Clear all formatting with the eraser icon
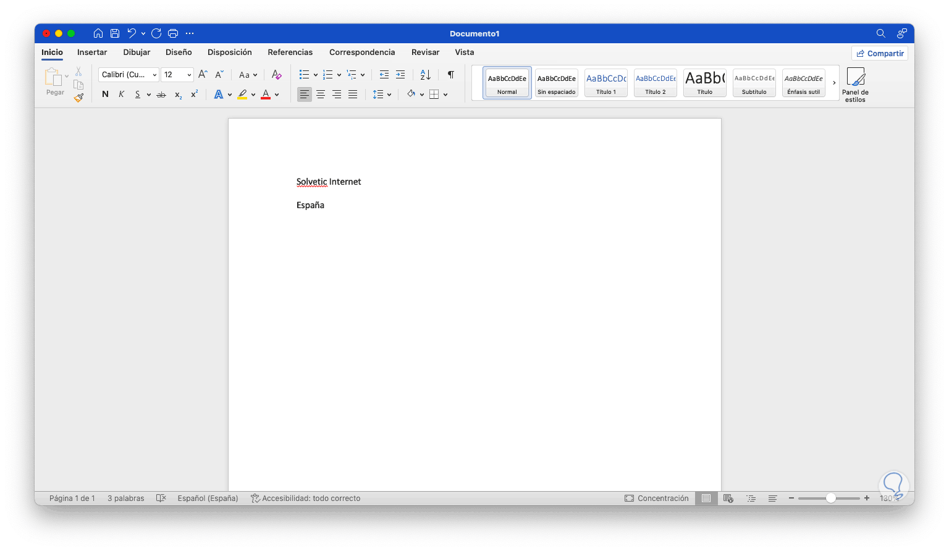The width and height of the screenshot is (949, 551). coord(276,75)
